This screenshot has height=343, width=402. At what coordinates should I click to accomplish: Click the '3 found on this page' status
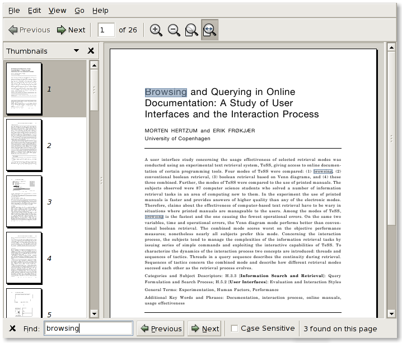[340, 328]
